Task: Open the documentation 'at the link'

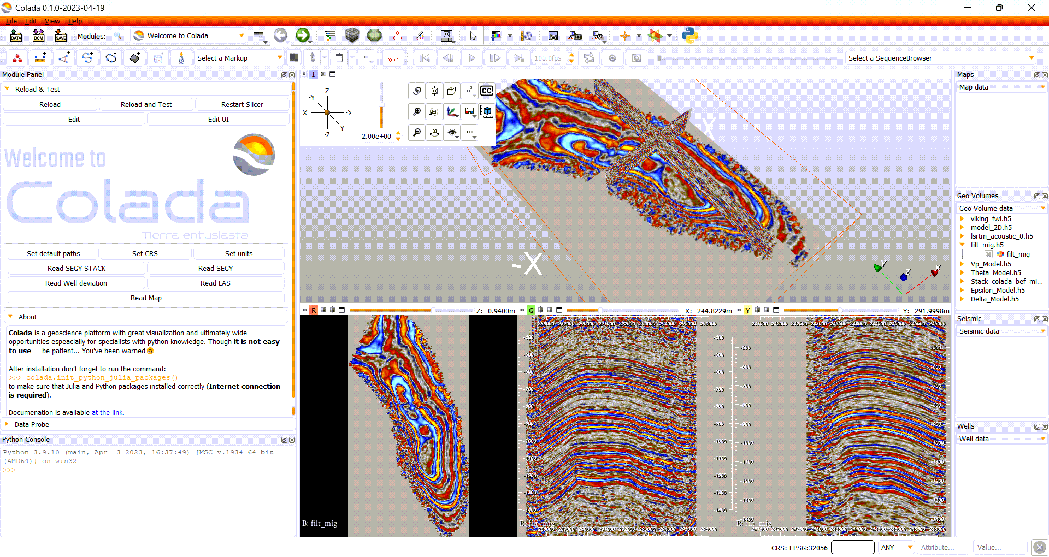Action: coord(108,413)
